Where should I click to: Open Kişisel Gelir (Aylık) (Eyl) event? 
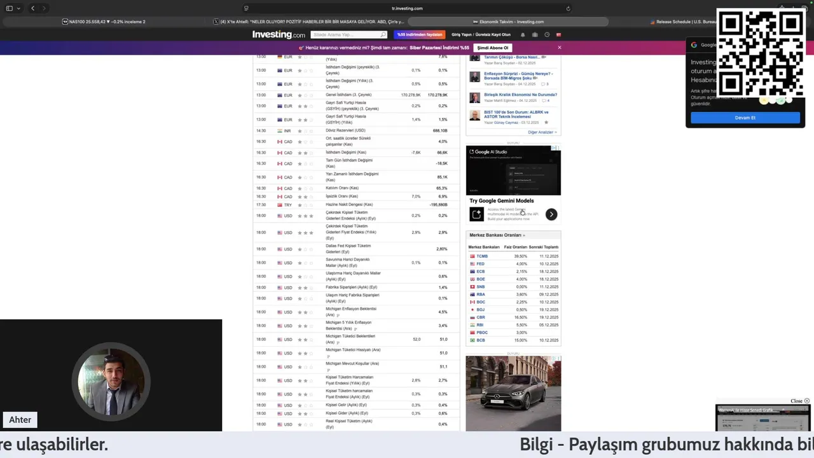pyautogui.click(x=346, y=405)
